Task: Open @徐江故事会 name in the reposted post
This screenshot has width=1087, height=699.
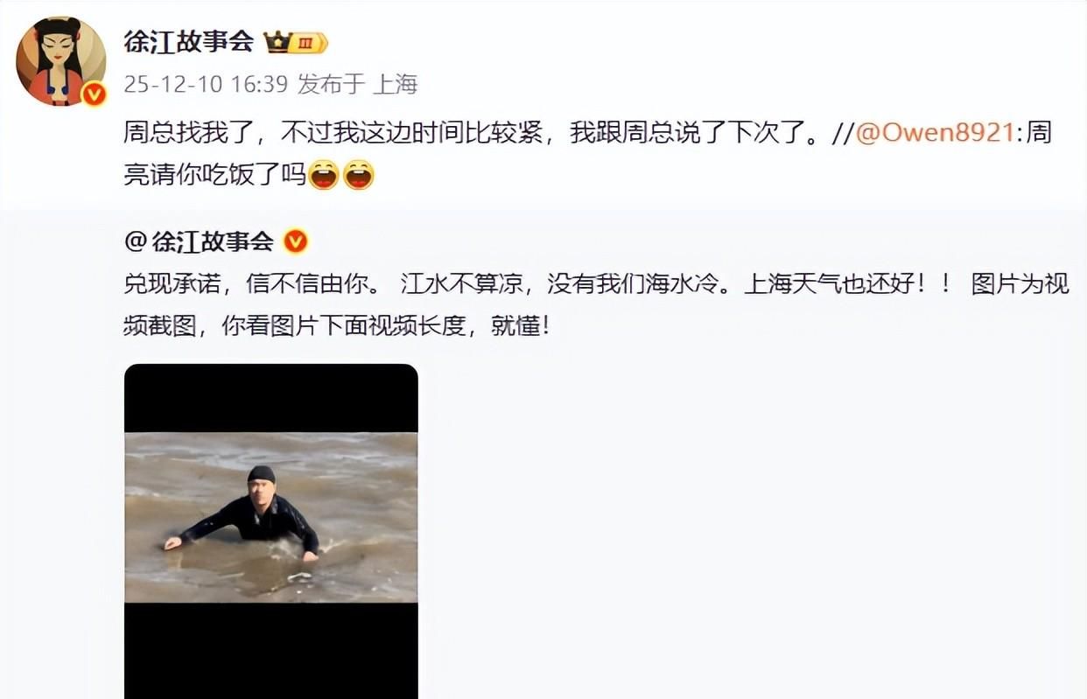Action: (200, 241)
